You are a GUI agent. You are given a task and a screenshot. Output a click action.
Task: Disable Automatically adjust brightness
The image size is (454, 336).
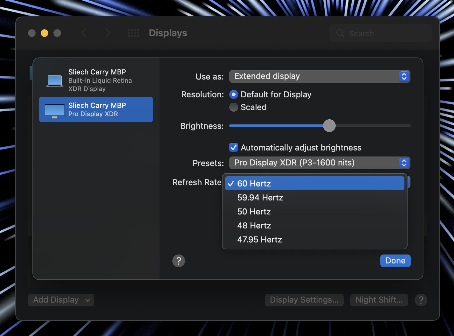click(x=234, y=147)
